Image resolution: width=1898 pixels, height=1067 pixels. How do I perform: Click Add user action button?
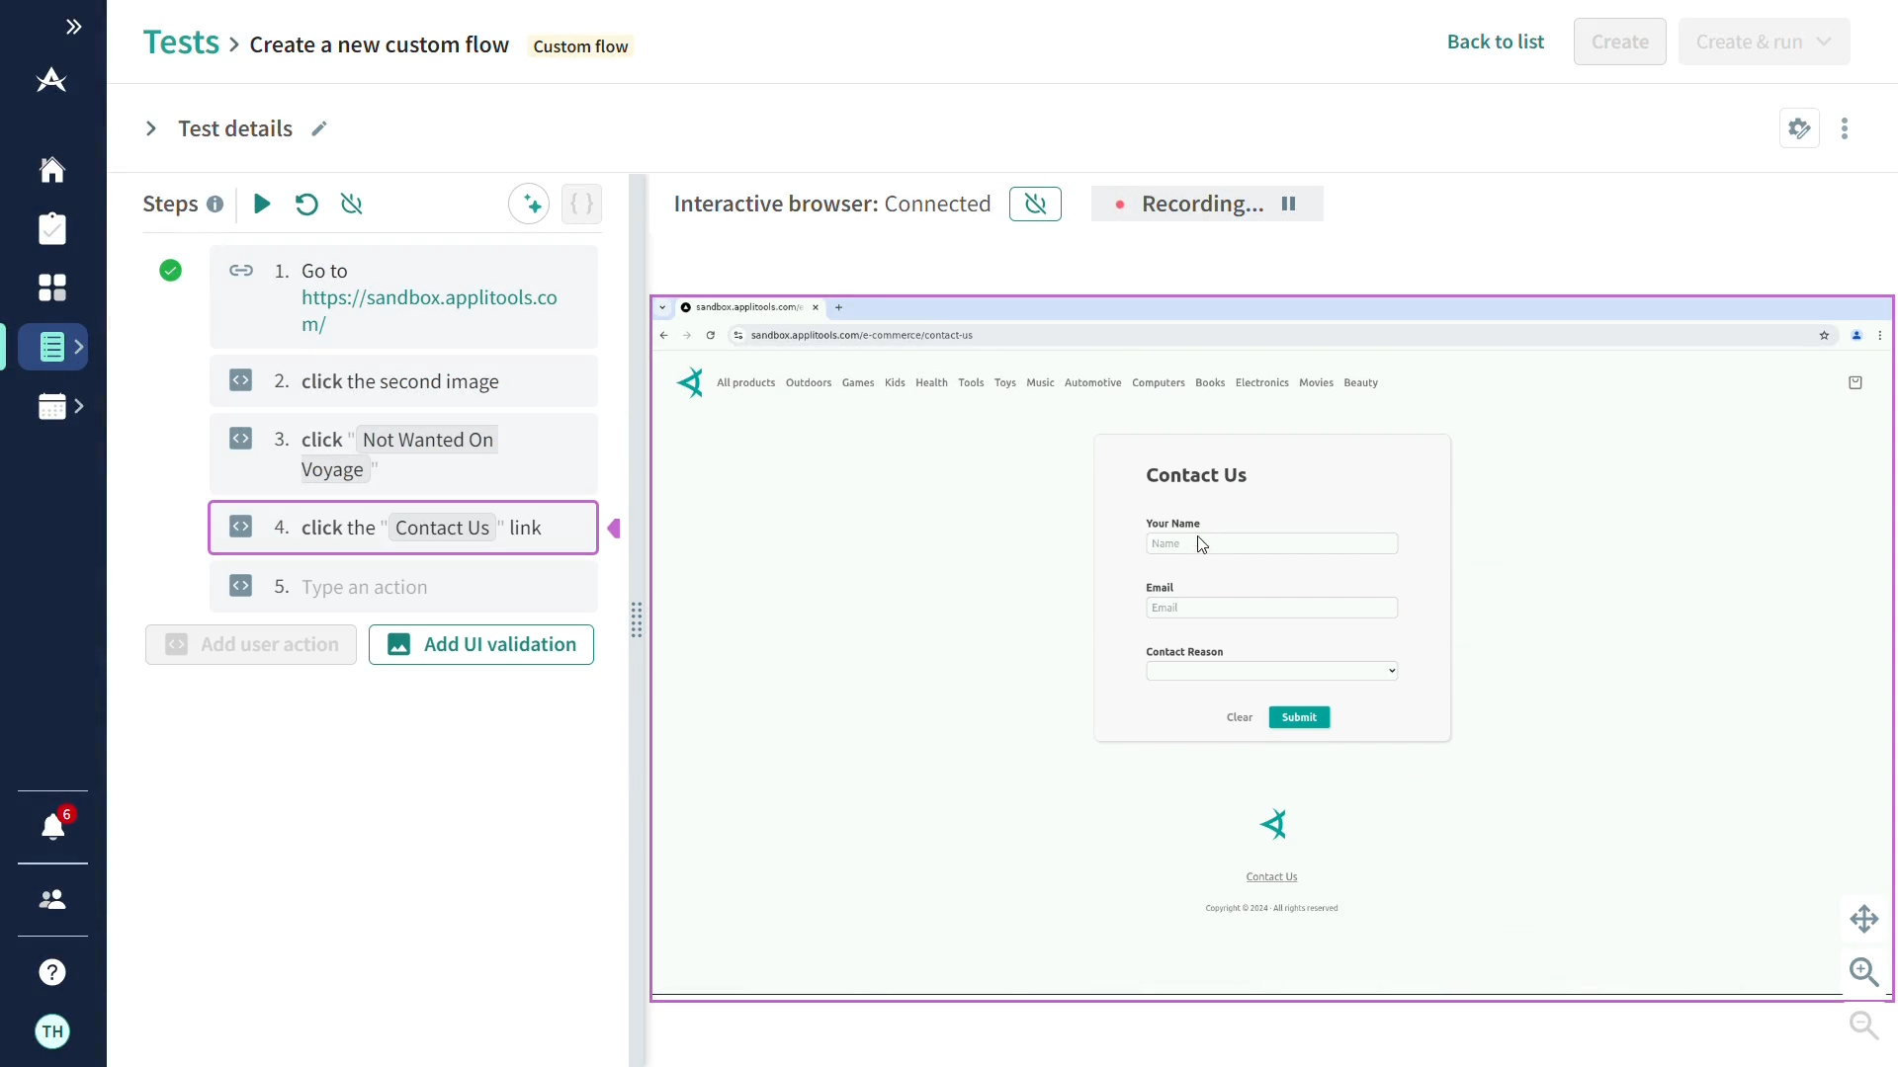[x=251, y=644]
